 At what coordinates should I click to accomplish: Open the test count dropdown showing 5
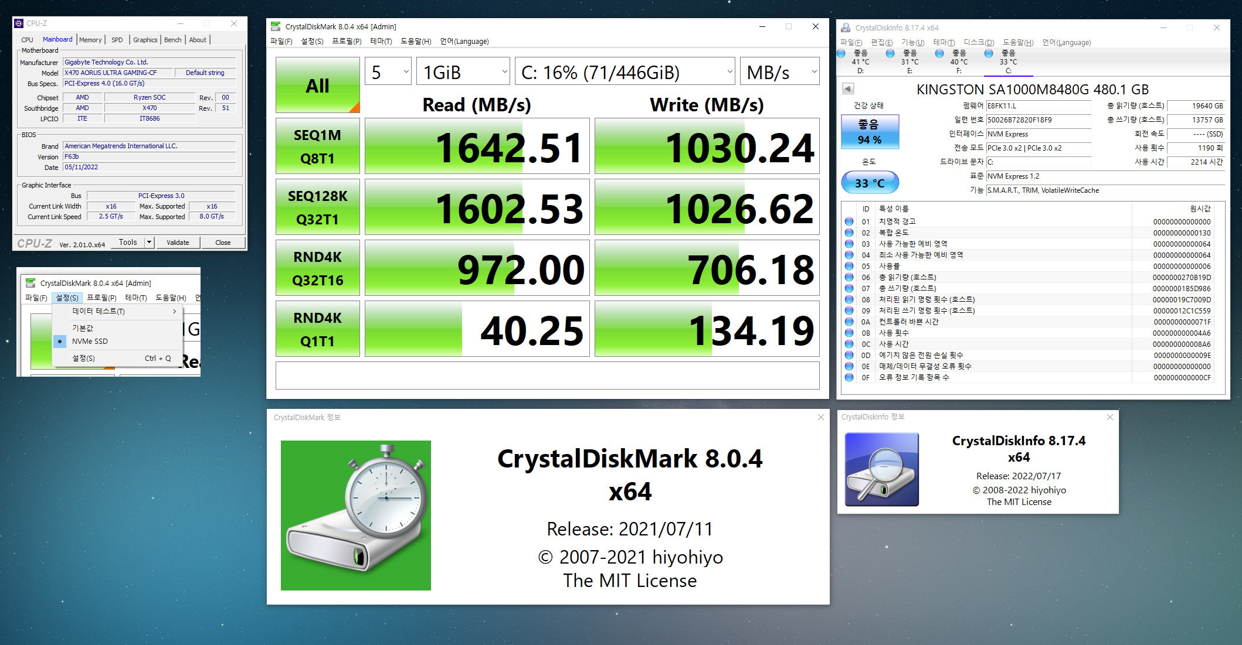[x=388, y=71]
